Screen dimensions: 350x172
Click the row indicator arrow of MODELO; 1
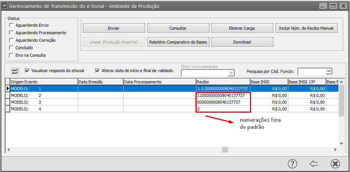coord(8,89)
